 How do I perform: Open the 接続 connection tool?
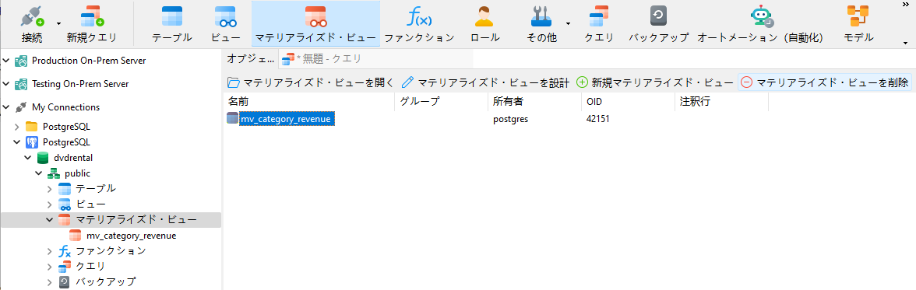32,23
